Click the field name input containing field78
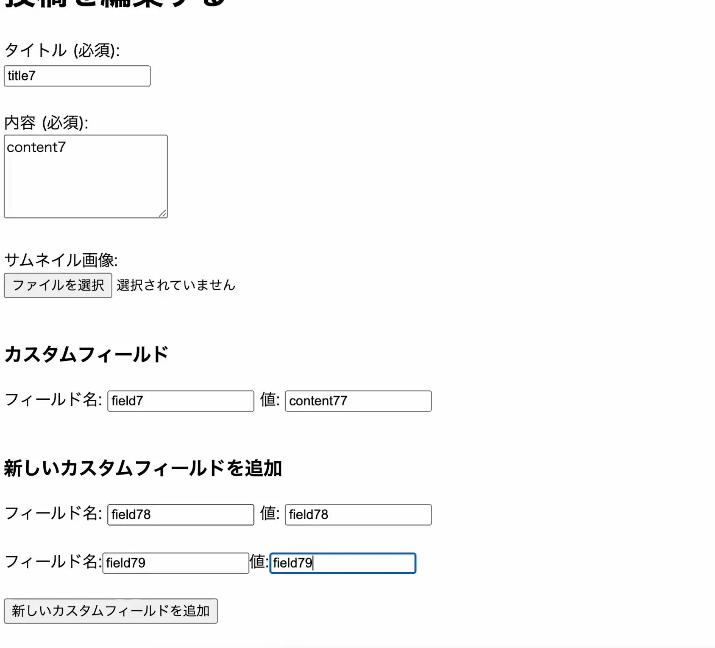The image size is (715, 648). (181, 515)
